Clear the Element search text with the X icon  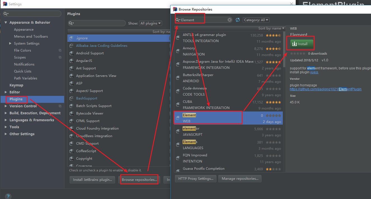tap(230, 20)
